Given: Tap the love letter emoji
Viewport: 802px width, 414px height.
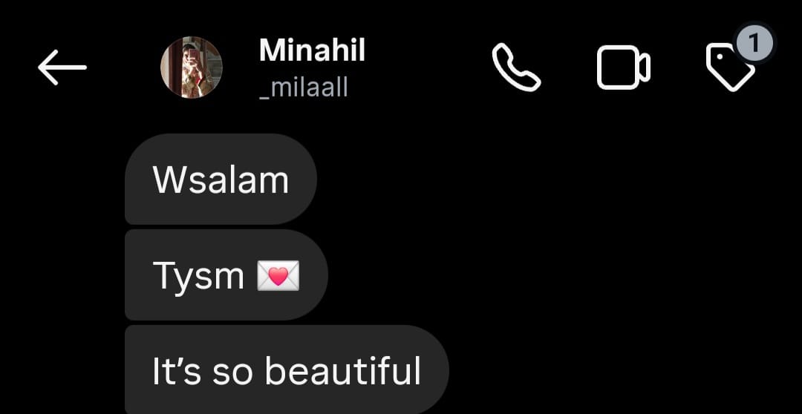Looking at the screenshot, I should [x=278, y=276].
